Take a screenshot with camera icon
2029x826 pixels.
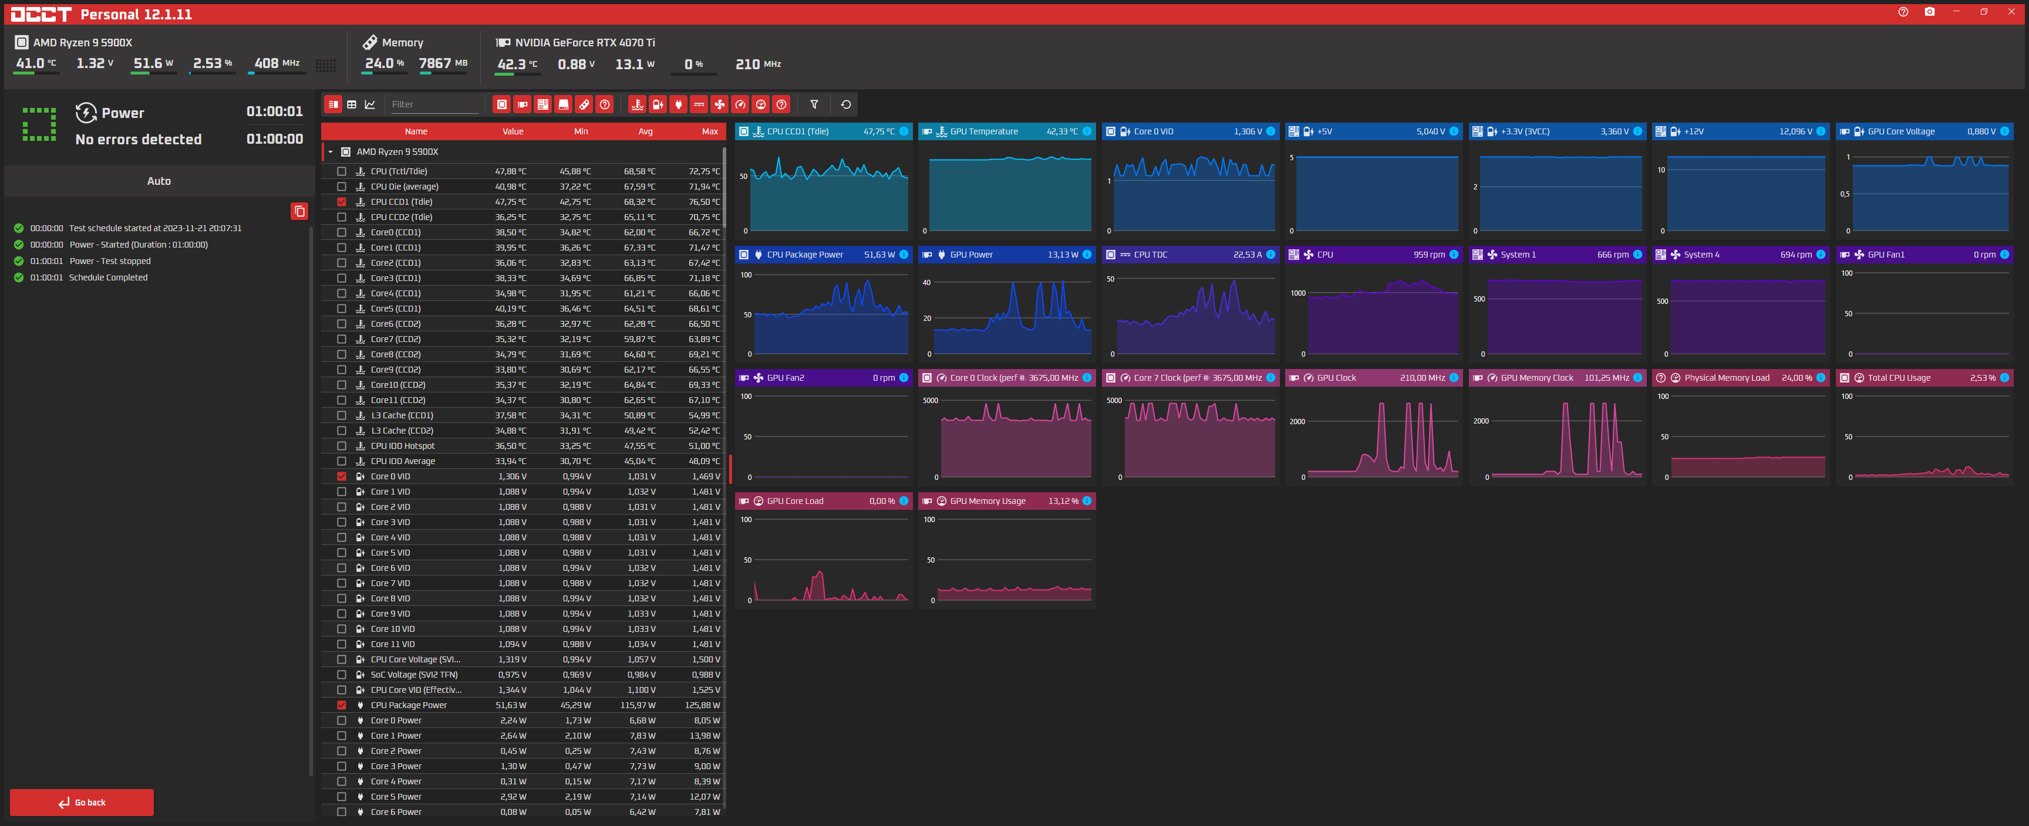pyautogui.click(x=1929, y=12)
